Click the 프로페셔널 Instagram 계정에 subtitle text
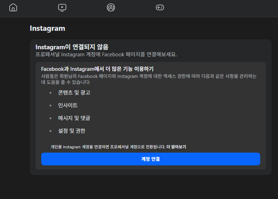 (x=106, y=55)
